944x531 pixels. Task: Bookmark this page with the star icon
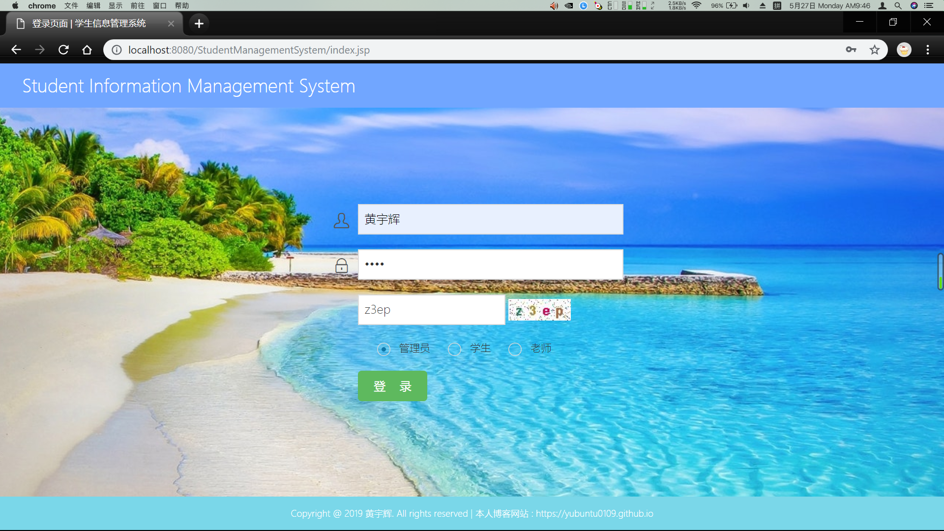pyautogui.click(x=874, y=50)
